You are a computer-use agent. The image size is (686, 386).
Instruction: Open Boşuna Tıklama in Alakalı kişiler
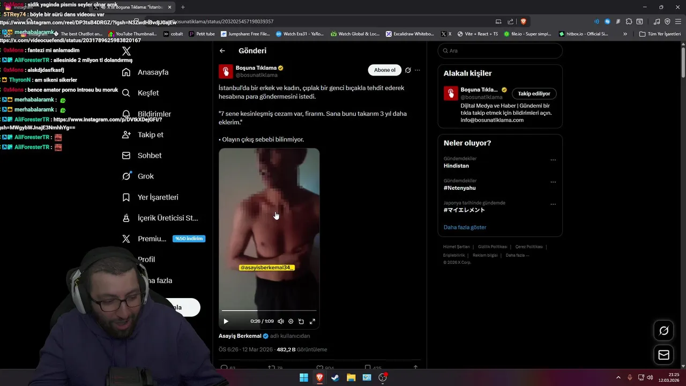(x=479, y=90)
